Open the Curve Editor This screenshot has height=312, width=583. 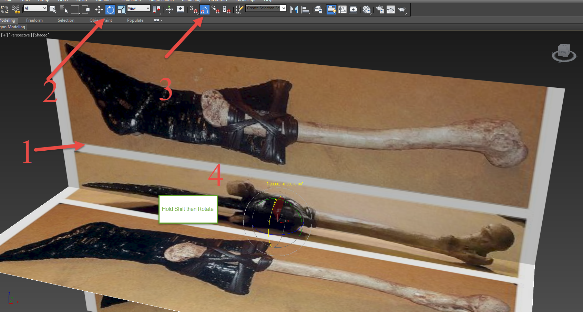pos(342,9)
